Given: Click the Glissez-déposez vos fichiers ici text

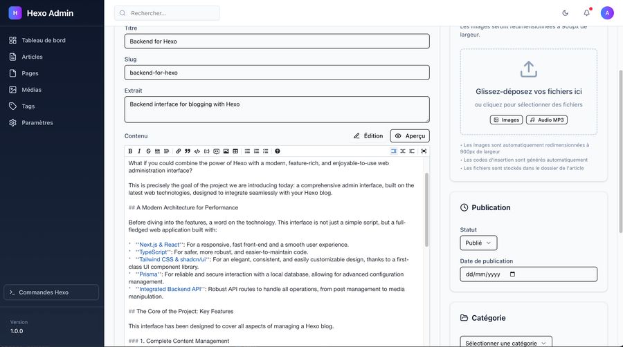Looking at the screenshot, I should pos(528,91).
